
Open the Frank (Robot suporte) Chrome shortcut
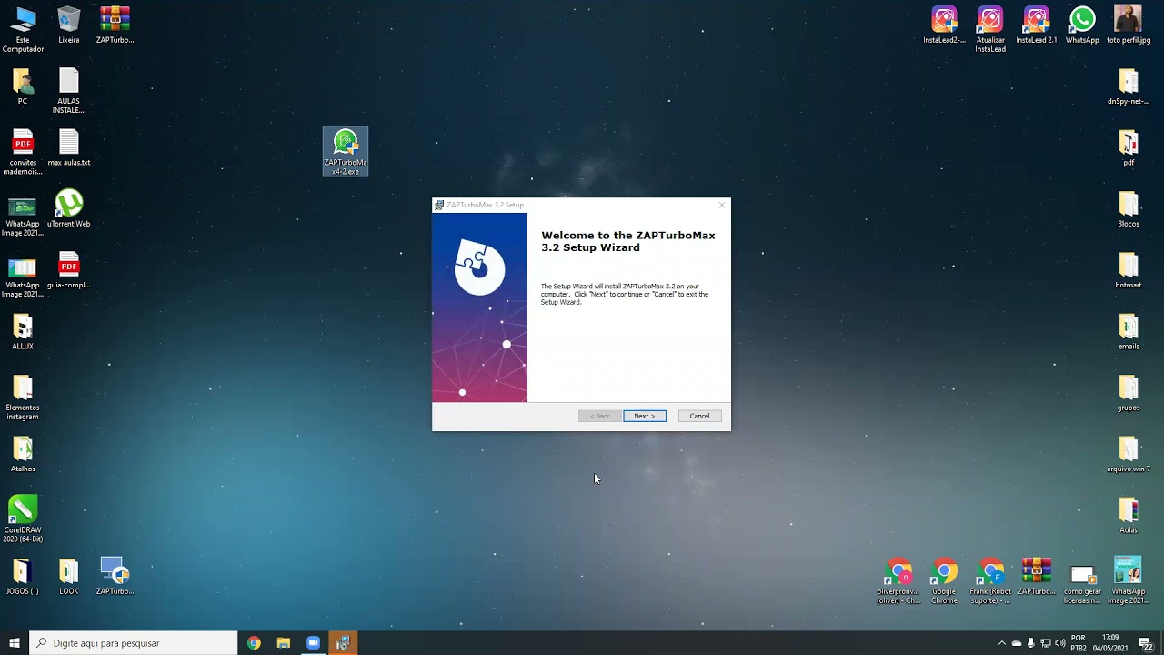click(990, 580)
